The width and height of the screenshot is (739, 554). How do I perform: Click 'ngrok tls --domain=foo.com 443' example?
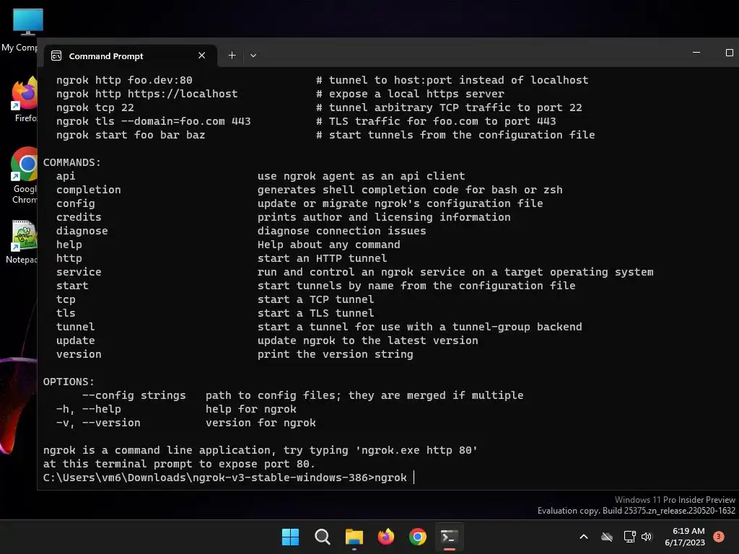(x=154, y=121)
